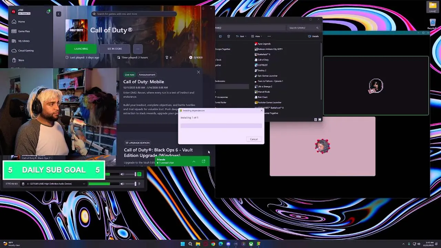Select Riot Client shortcut
The height and width of the screenshot is (248, 441).
click(261, 97)
